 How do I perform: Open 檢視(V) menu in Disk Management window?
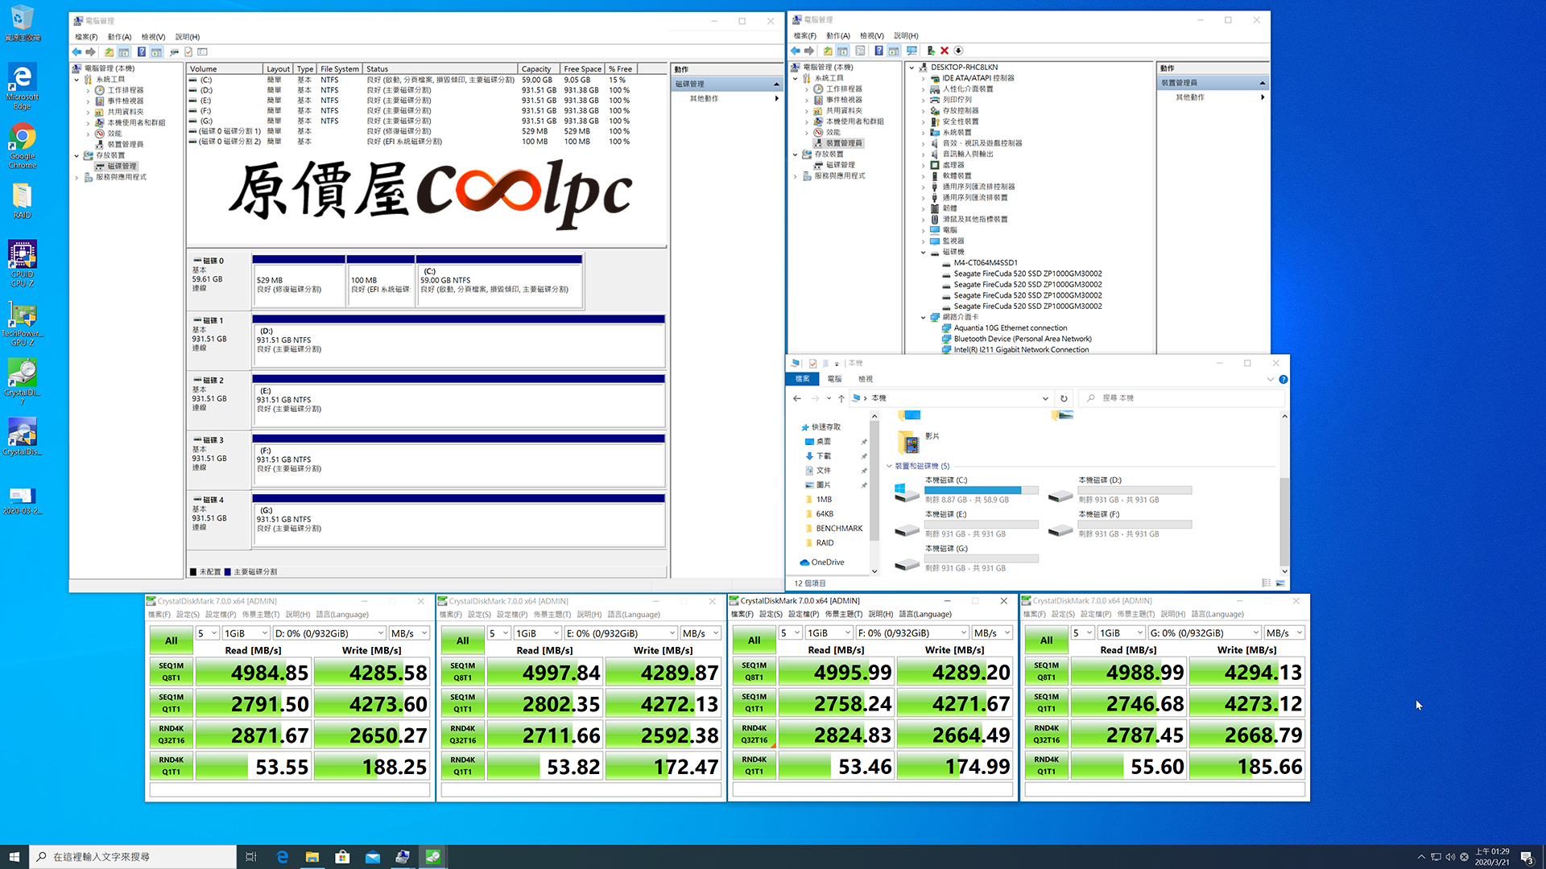click(153, 37)
